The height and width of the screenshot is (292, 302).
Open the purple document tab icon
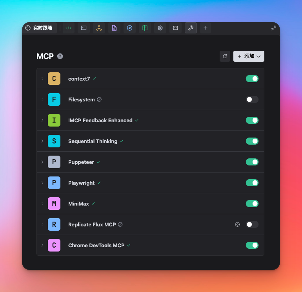point(114,28)
